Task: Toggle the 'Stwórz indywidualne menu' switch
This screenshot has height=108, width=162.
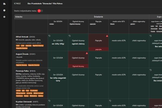Action: pyautogui.click(x=40, y=11)
